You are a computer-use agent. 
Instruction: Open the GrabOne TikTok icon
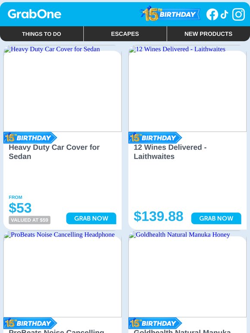[x=225, y=15]
